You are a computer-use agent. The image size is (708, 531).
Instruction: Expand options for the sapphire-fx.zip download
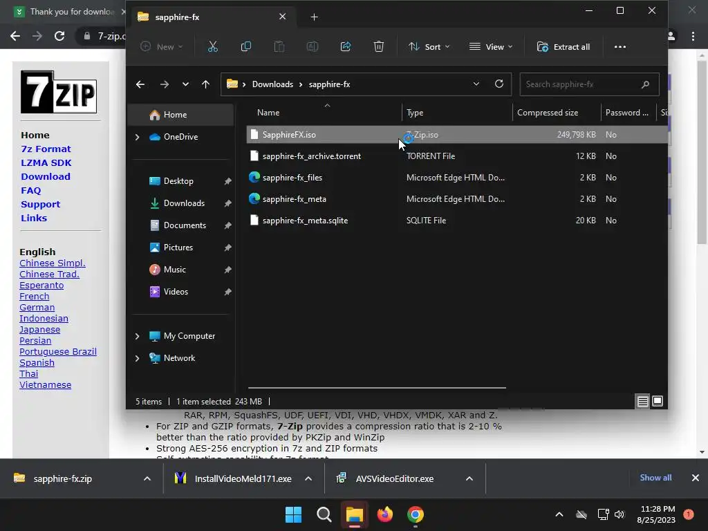pos(147,478)
